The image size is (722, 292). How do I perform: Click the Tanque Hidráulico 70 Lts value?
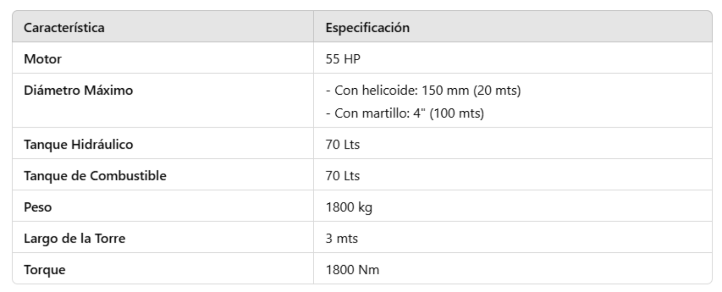click(342, 144)
